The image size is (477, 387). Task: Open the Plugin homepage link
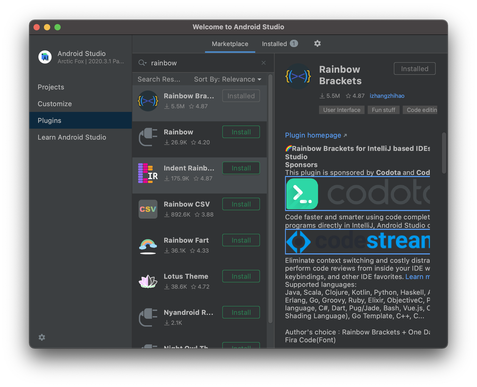(x=316, y=135)
